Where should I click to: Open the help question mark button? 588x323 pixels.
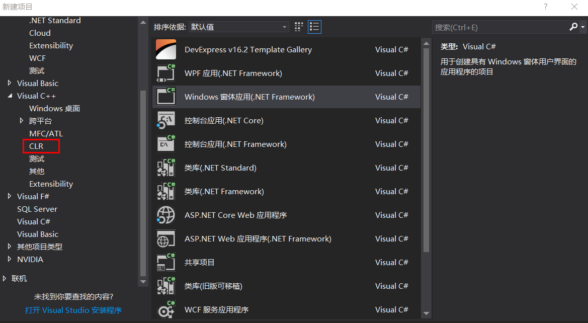coord(546,7)
